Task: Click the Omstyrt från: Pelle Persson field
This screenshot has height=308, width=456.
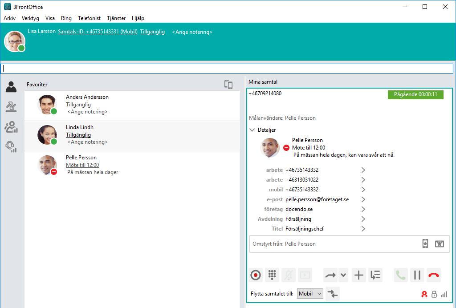Action: (349, 244)
